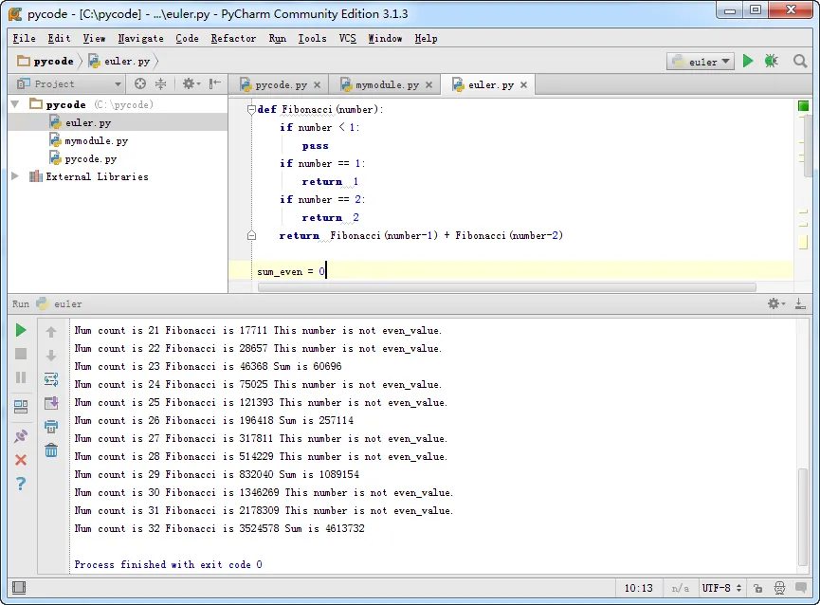Go down the stack trace arrow
The height and width of the screenshot is (605, 820).
click(51, 356)
